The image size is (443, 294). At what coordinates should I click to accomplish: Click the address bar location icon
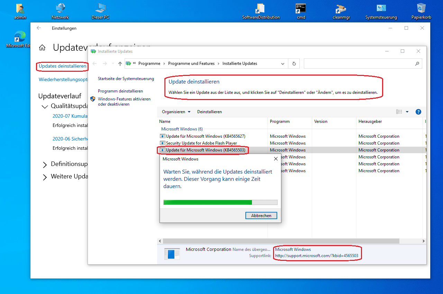point(128,63)
